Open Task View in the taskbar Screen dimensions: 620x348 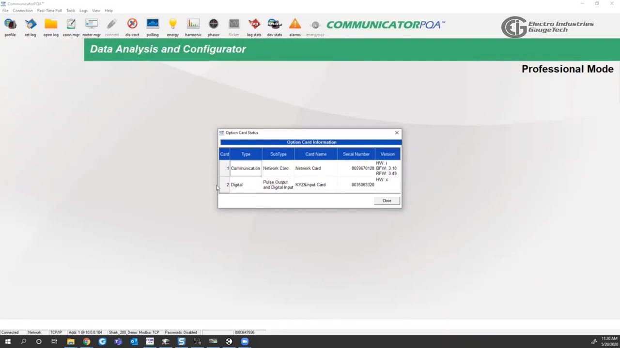click(x=54, y=341)
